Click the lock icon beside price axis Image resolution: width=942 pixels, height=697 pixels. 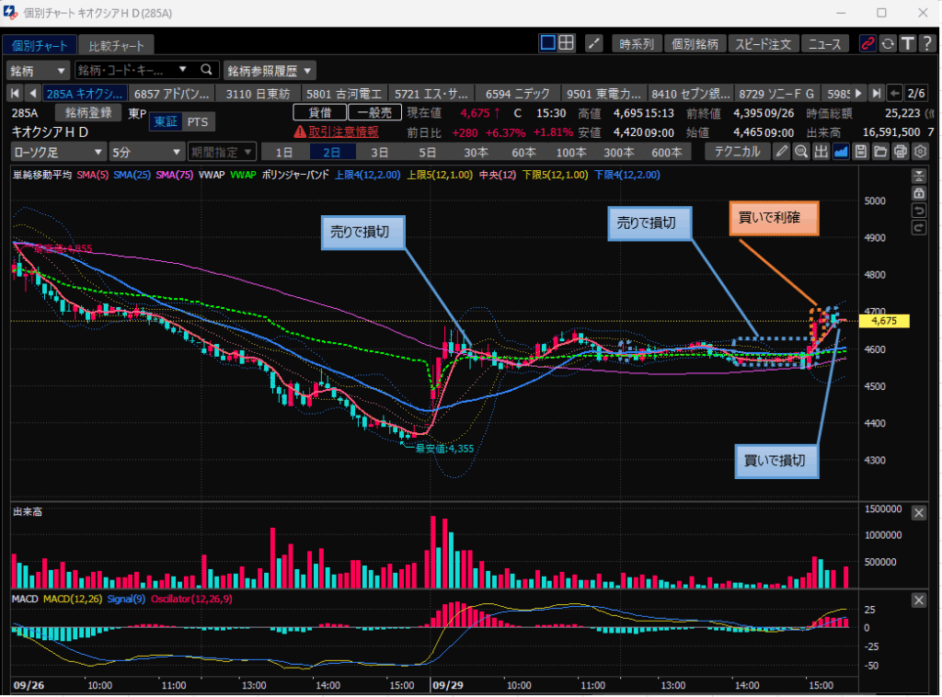click(918, 193)
